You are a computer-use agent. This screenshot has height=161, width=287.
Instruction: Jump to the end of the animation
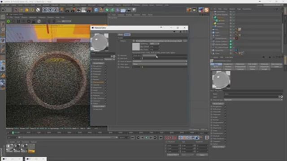pyautogui.click(x=161, y=138)
